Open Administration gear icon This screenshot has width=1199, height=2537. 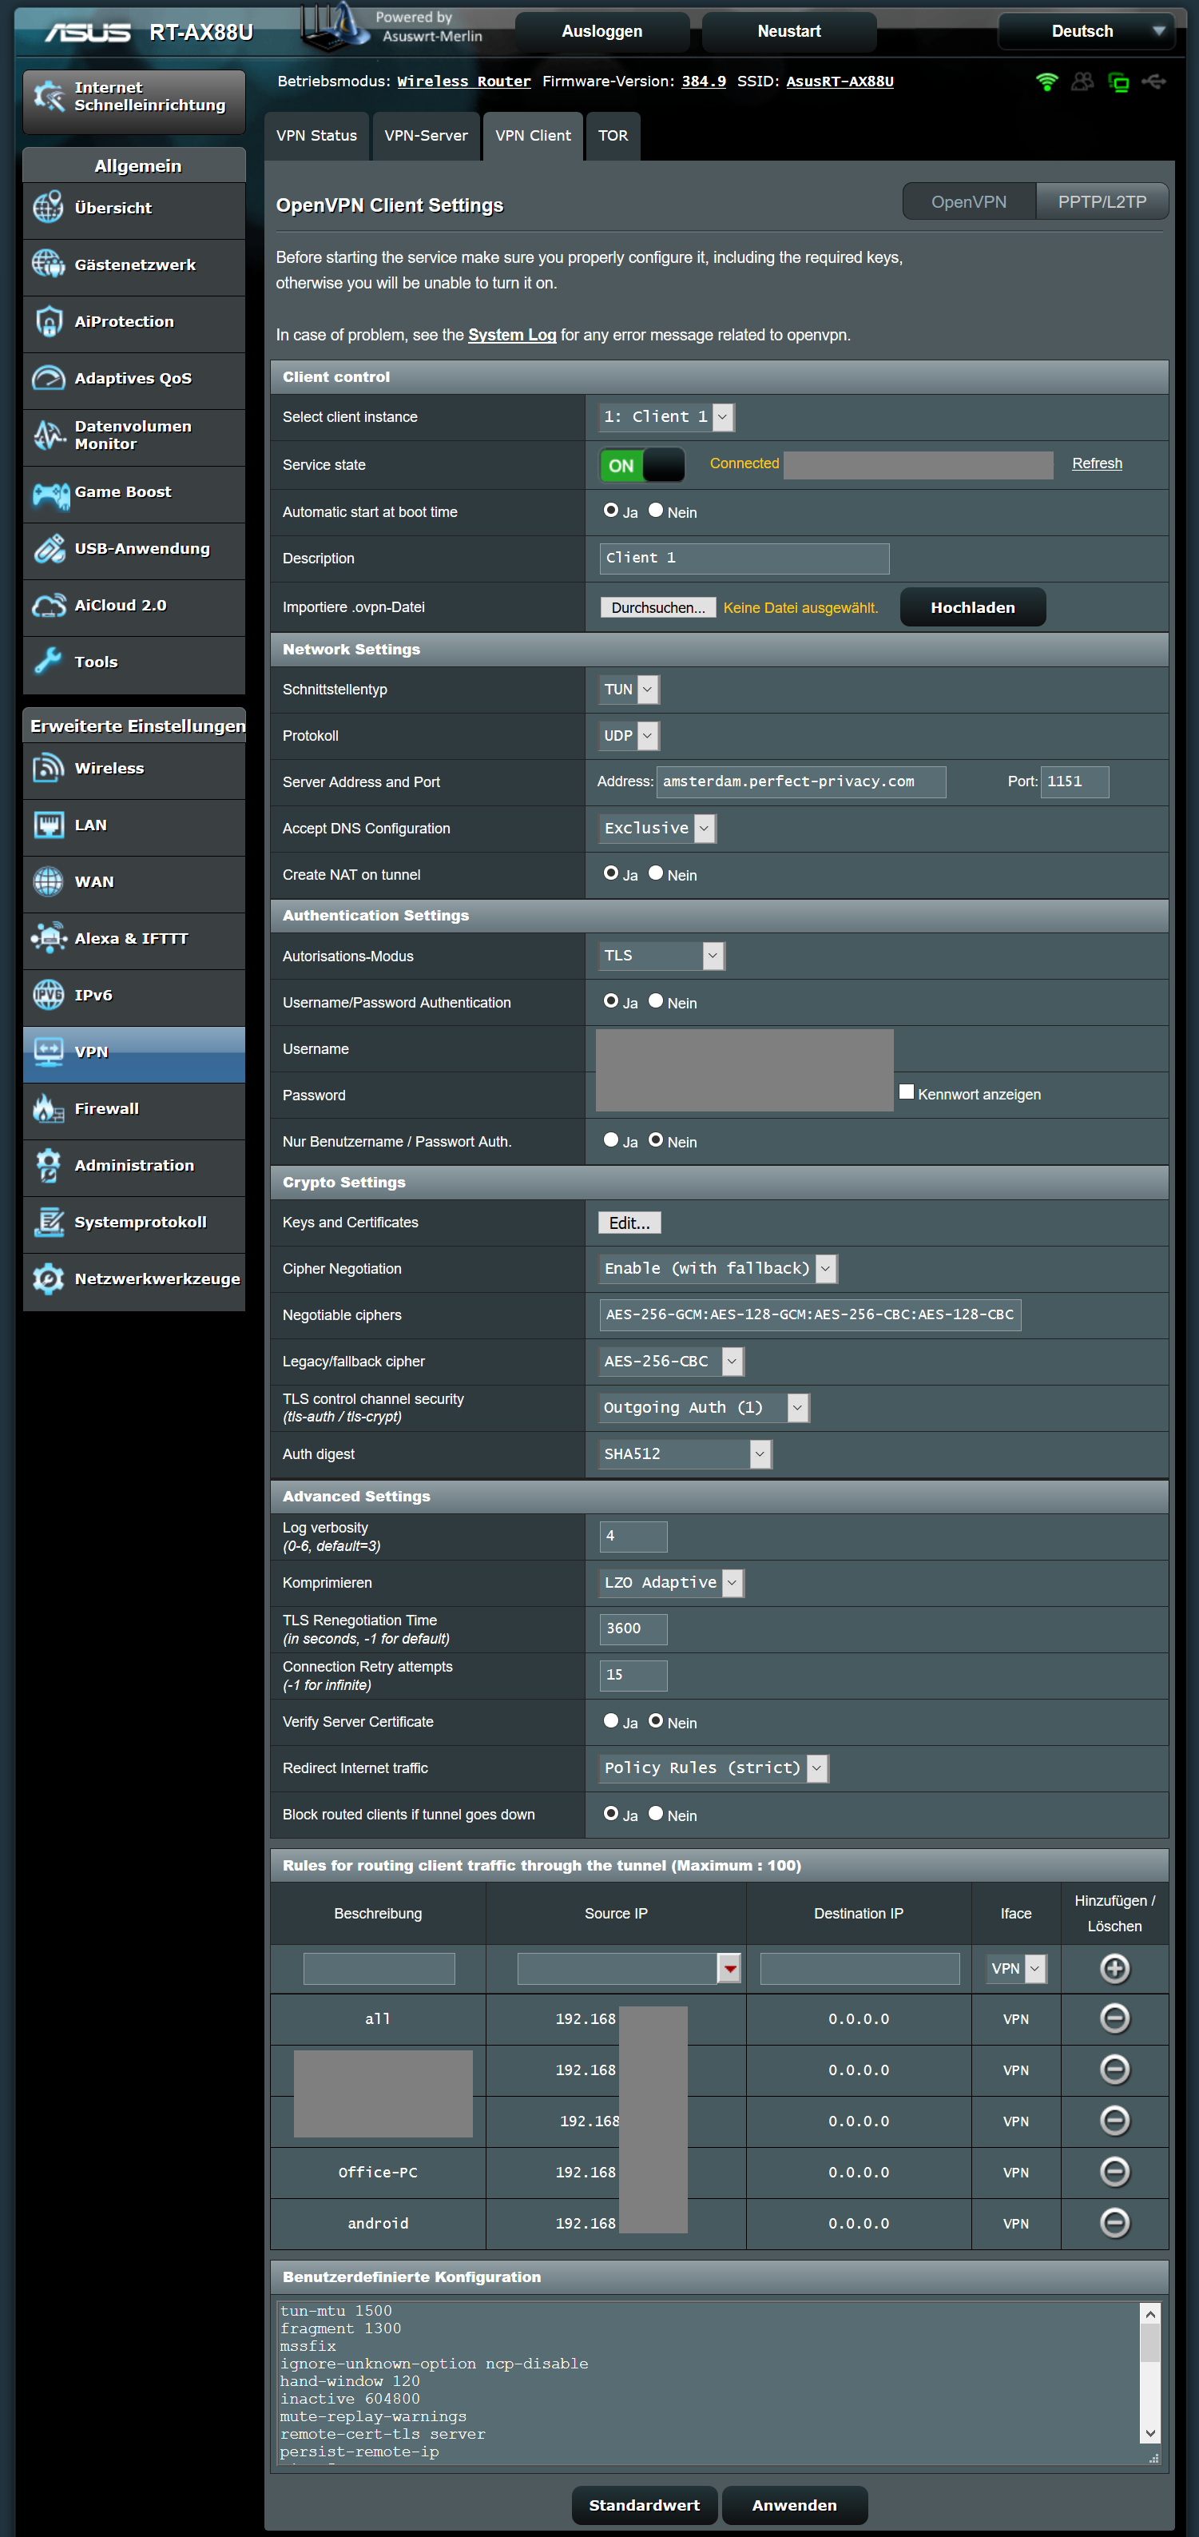point(48,1165)
